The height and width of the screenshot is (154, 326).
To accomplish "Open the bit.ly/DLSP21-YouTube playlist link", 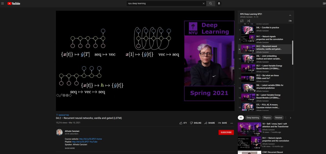I will click(x=85, y=142).
